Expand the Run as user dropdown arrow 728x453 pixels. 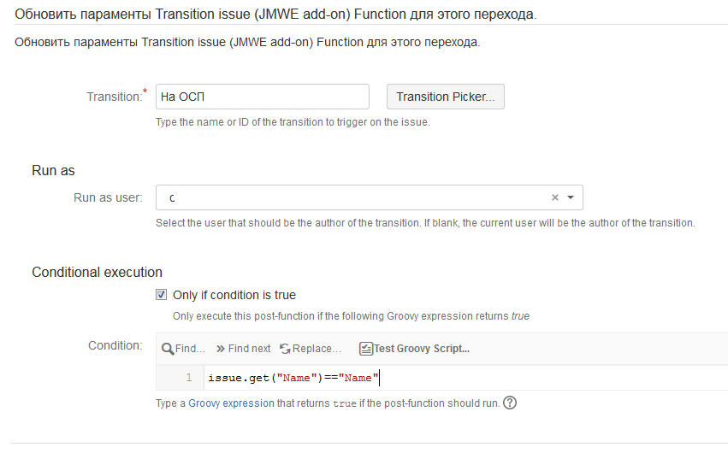pos(571,197)
